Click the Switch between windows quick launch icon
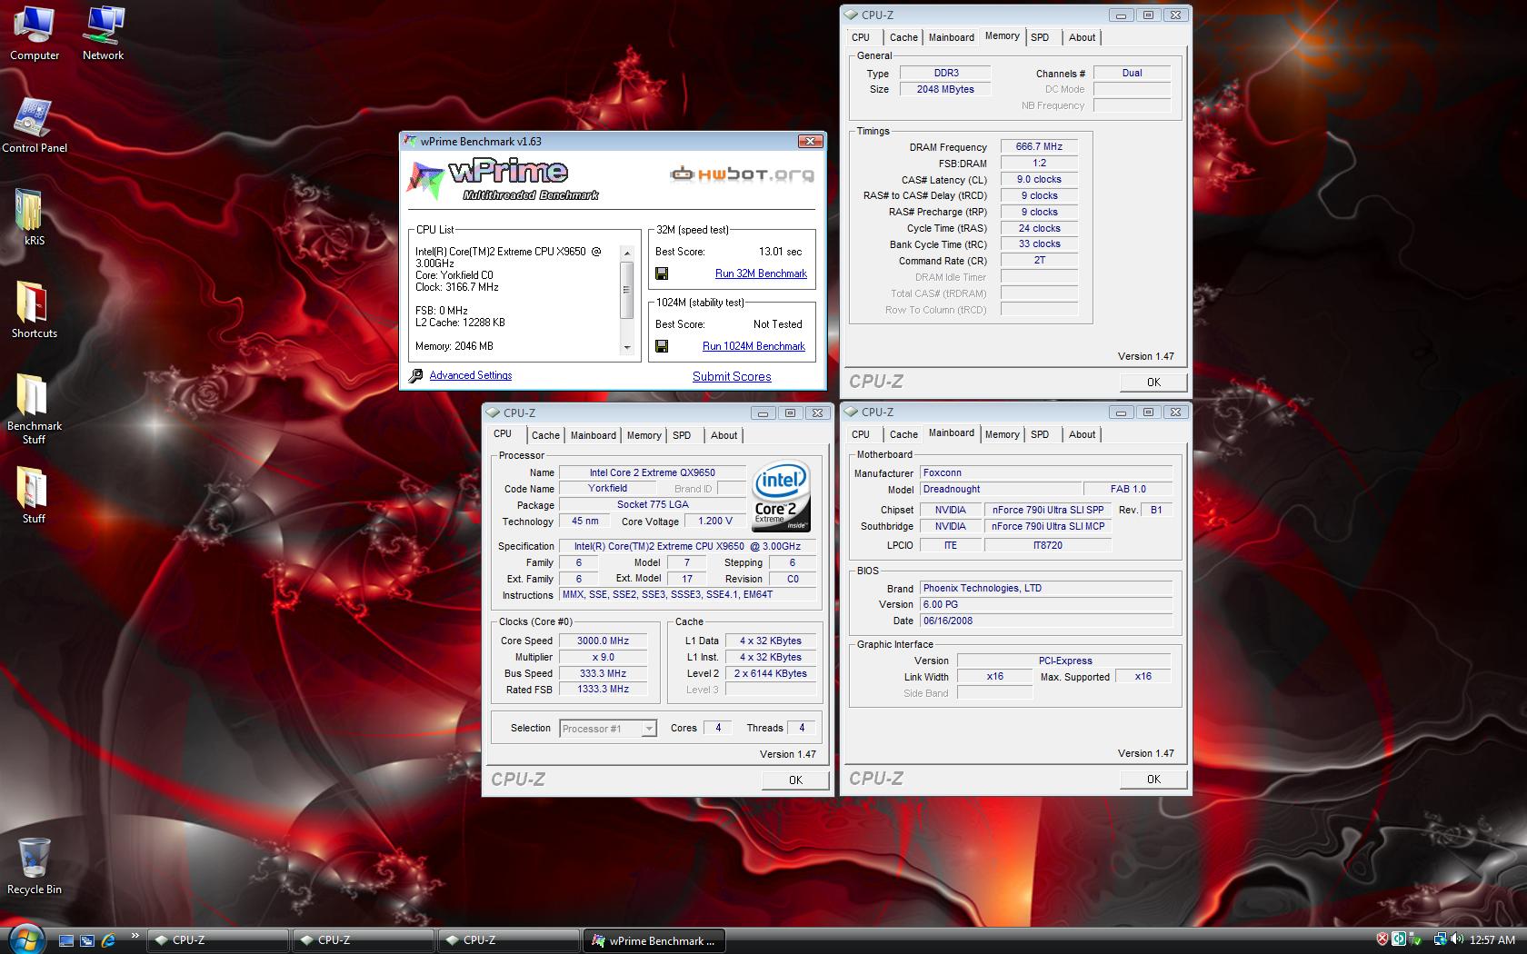 86,940
